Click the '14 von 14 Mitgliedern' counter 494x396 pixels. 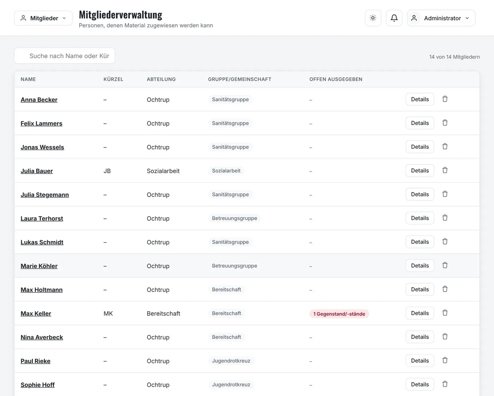click(x=454, y=57)
